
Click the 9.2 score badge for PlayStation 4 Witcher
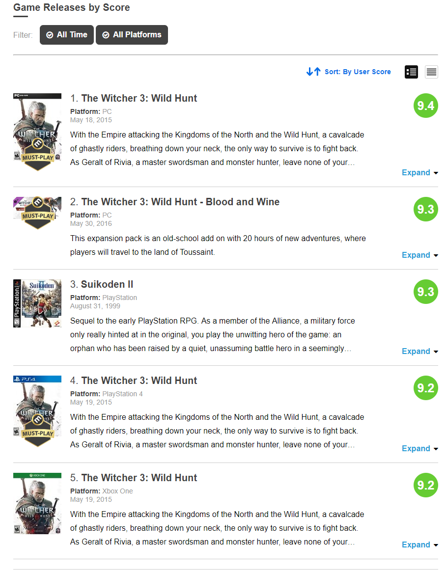coord(425,388)
